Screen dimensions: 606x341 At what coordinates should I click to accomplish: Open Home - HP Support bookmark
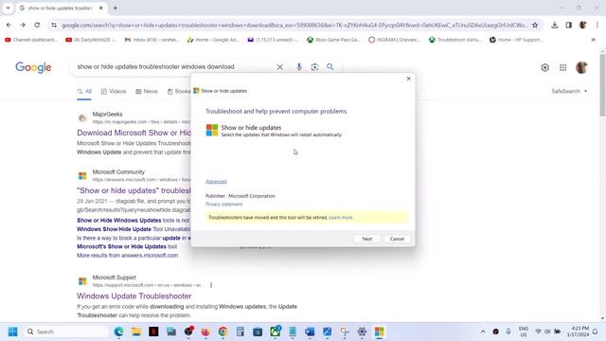[x=516, y=40]
